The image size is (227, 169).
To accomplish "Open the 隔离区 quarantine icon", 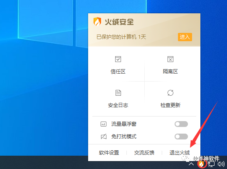I will point(170,59).
